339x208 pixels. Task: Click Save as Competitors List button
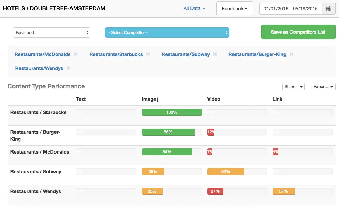coord(298,32)
